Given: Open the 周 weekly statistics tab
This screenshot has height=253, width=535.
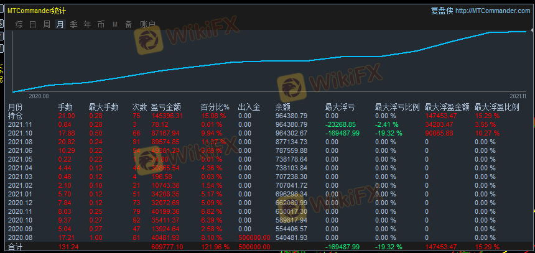Looking at the screenshot, I should click(47, 24).
